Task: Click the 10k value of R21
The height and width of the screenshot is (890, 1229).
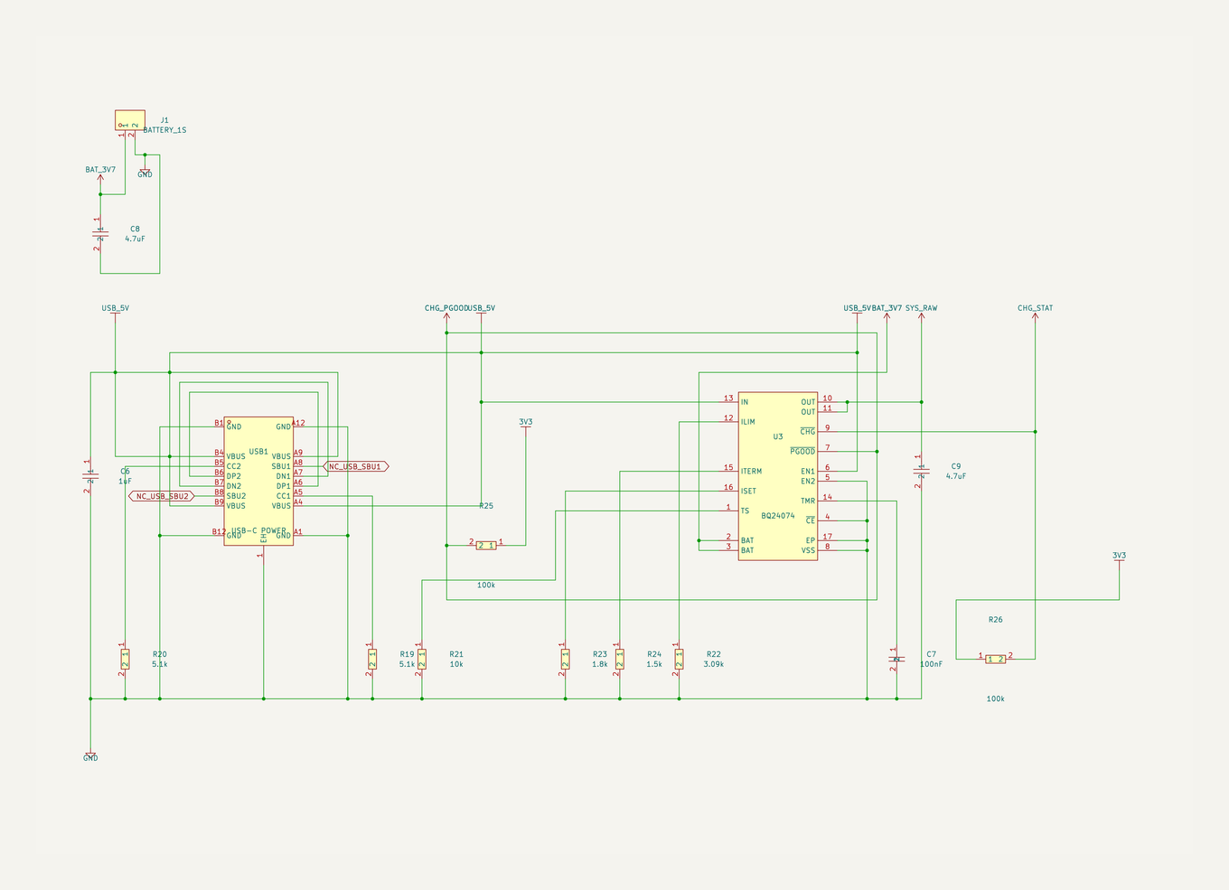Action: click(x=456, y=664)
